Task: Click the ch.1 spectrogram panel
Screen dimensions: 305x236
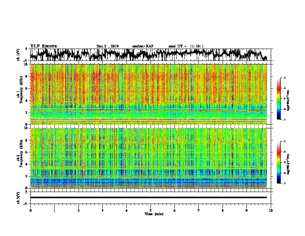Action: pos(148,94)
